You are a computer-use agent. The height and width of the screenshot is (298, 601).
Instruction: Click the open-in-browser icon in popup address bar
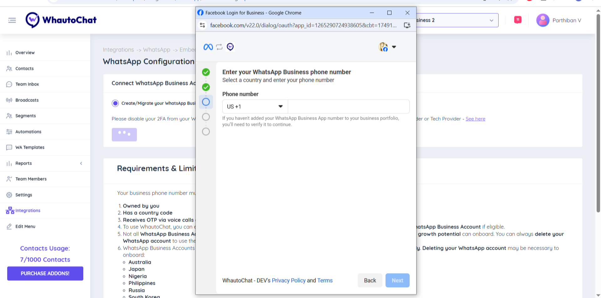pos(407,25)
